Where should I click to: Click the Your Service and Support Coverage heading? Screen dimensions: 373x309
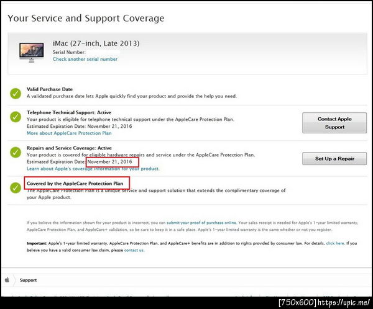[86, 18]
